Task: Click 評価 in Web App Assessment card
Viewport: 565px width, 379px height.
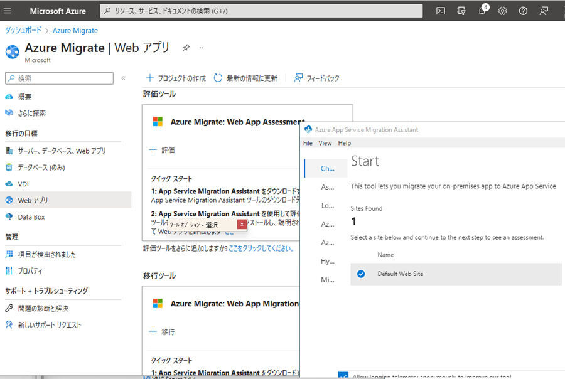Action: click(162, 150)
